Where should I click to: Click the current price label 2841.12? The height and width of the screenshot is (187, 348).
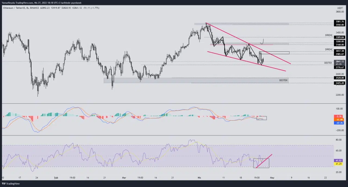340,62
